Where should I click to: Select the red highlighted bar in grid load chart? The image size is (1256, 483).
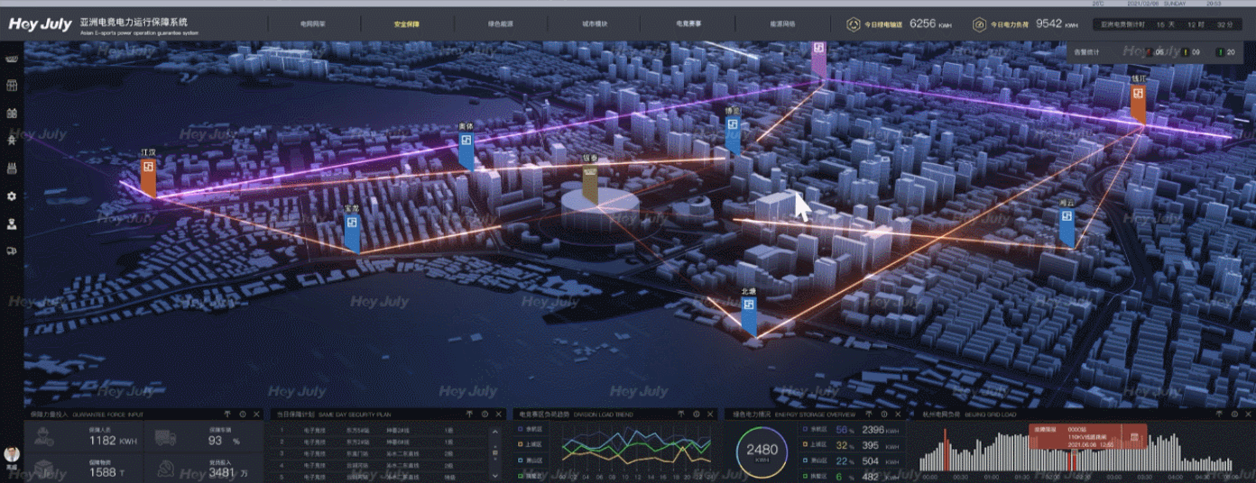947,449
